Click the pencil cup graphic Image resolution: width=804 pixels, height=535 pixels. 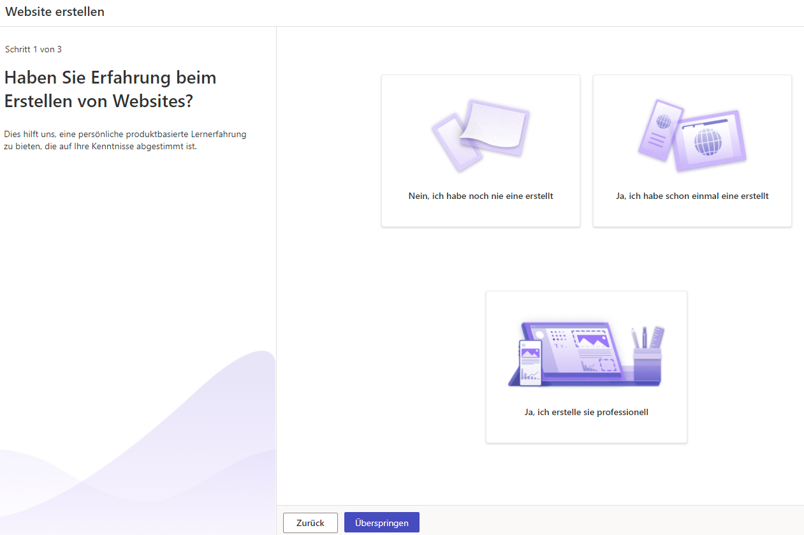pyautogui.click(x=647, y=365)
